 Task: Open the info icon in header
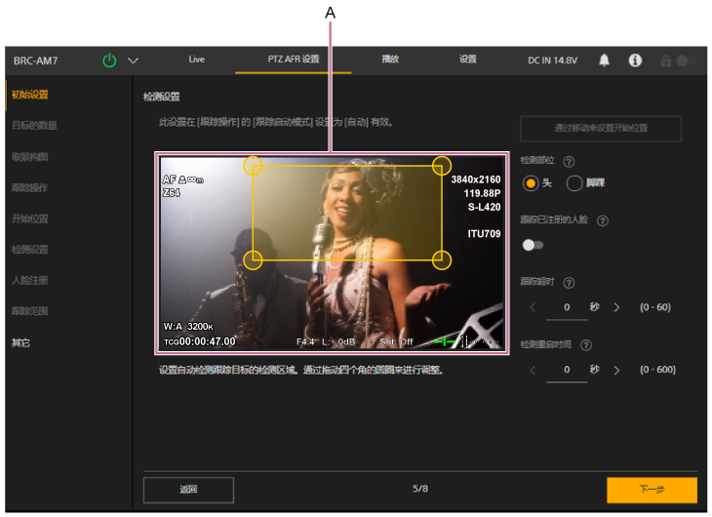tap(635, 60)
